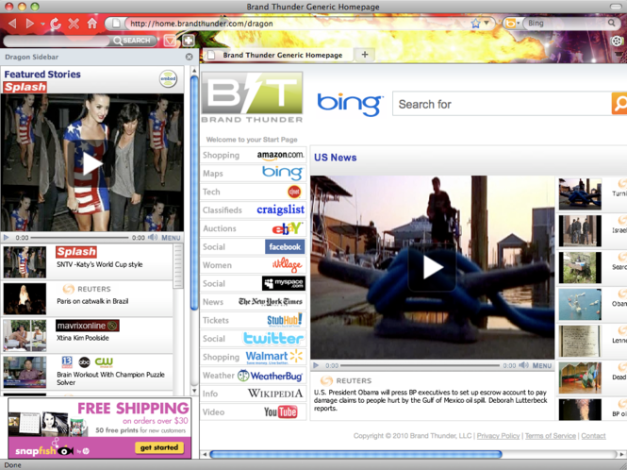Open the Privacy Policy link

point(498,436)
